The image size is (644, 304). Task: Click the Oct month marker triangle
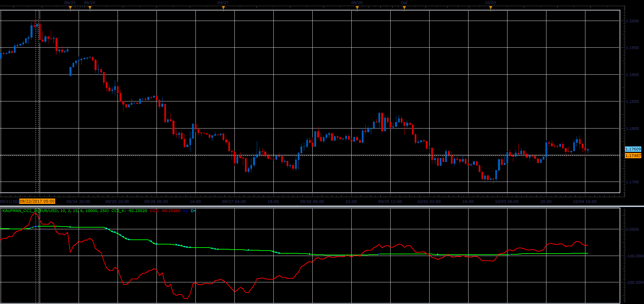click(x=404, y=8)
